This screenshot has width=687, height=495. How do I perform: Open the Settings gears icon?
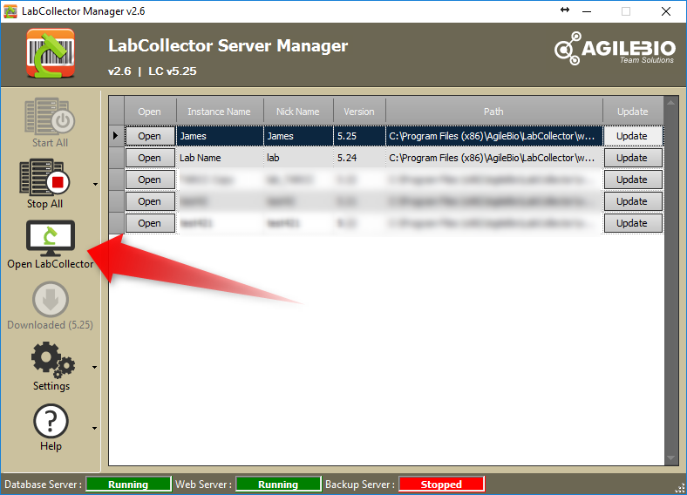pyautogui.click(x=52, y=360)
